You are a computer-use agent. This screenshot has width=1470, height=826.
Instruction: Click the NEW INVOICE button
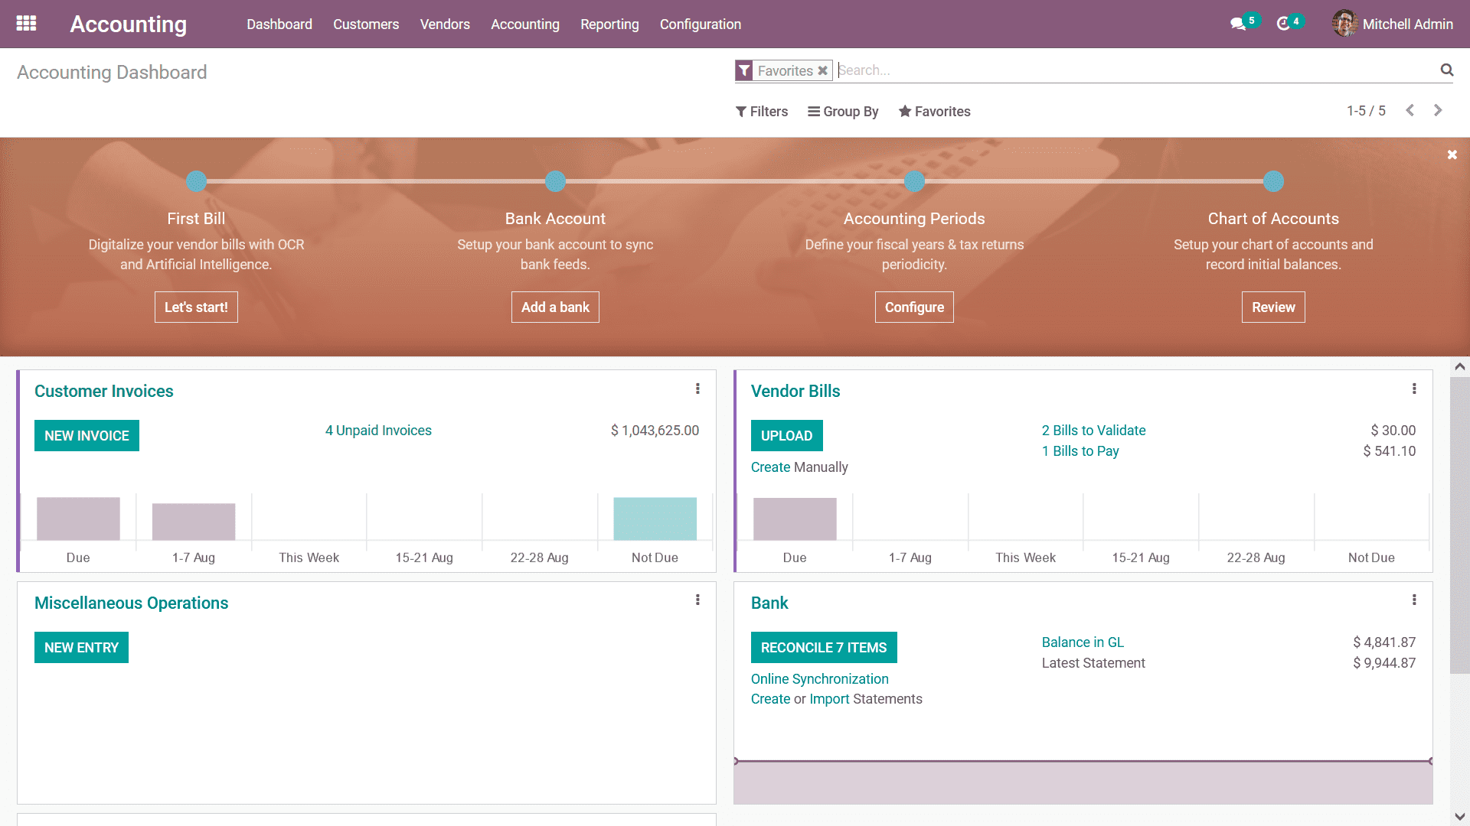point(87,435)
